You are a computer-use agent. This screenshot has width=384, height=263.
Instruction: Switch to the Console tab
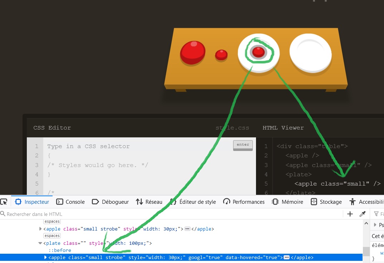click(x=71, y=202)
